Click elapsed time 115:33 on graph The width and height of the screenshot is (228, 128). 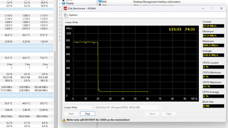tap(175, 29)
